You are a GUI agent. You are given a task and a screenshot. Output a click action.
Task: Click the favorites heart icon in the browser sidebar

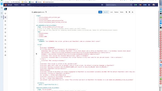(x=2, y=13)
